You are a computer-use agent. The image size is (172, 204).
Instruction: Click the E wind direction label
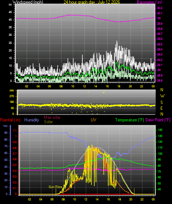(161, 108)
